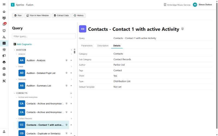Collapse the Summary subcategory
The height and width of the screenshot is (136, 218).
click(17, 79)
